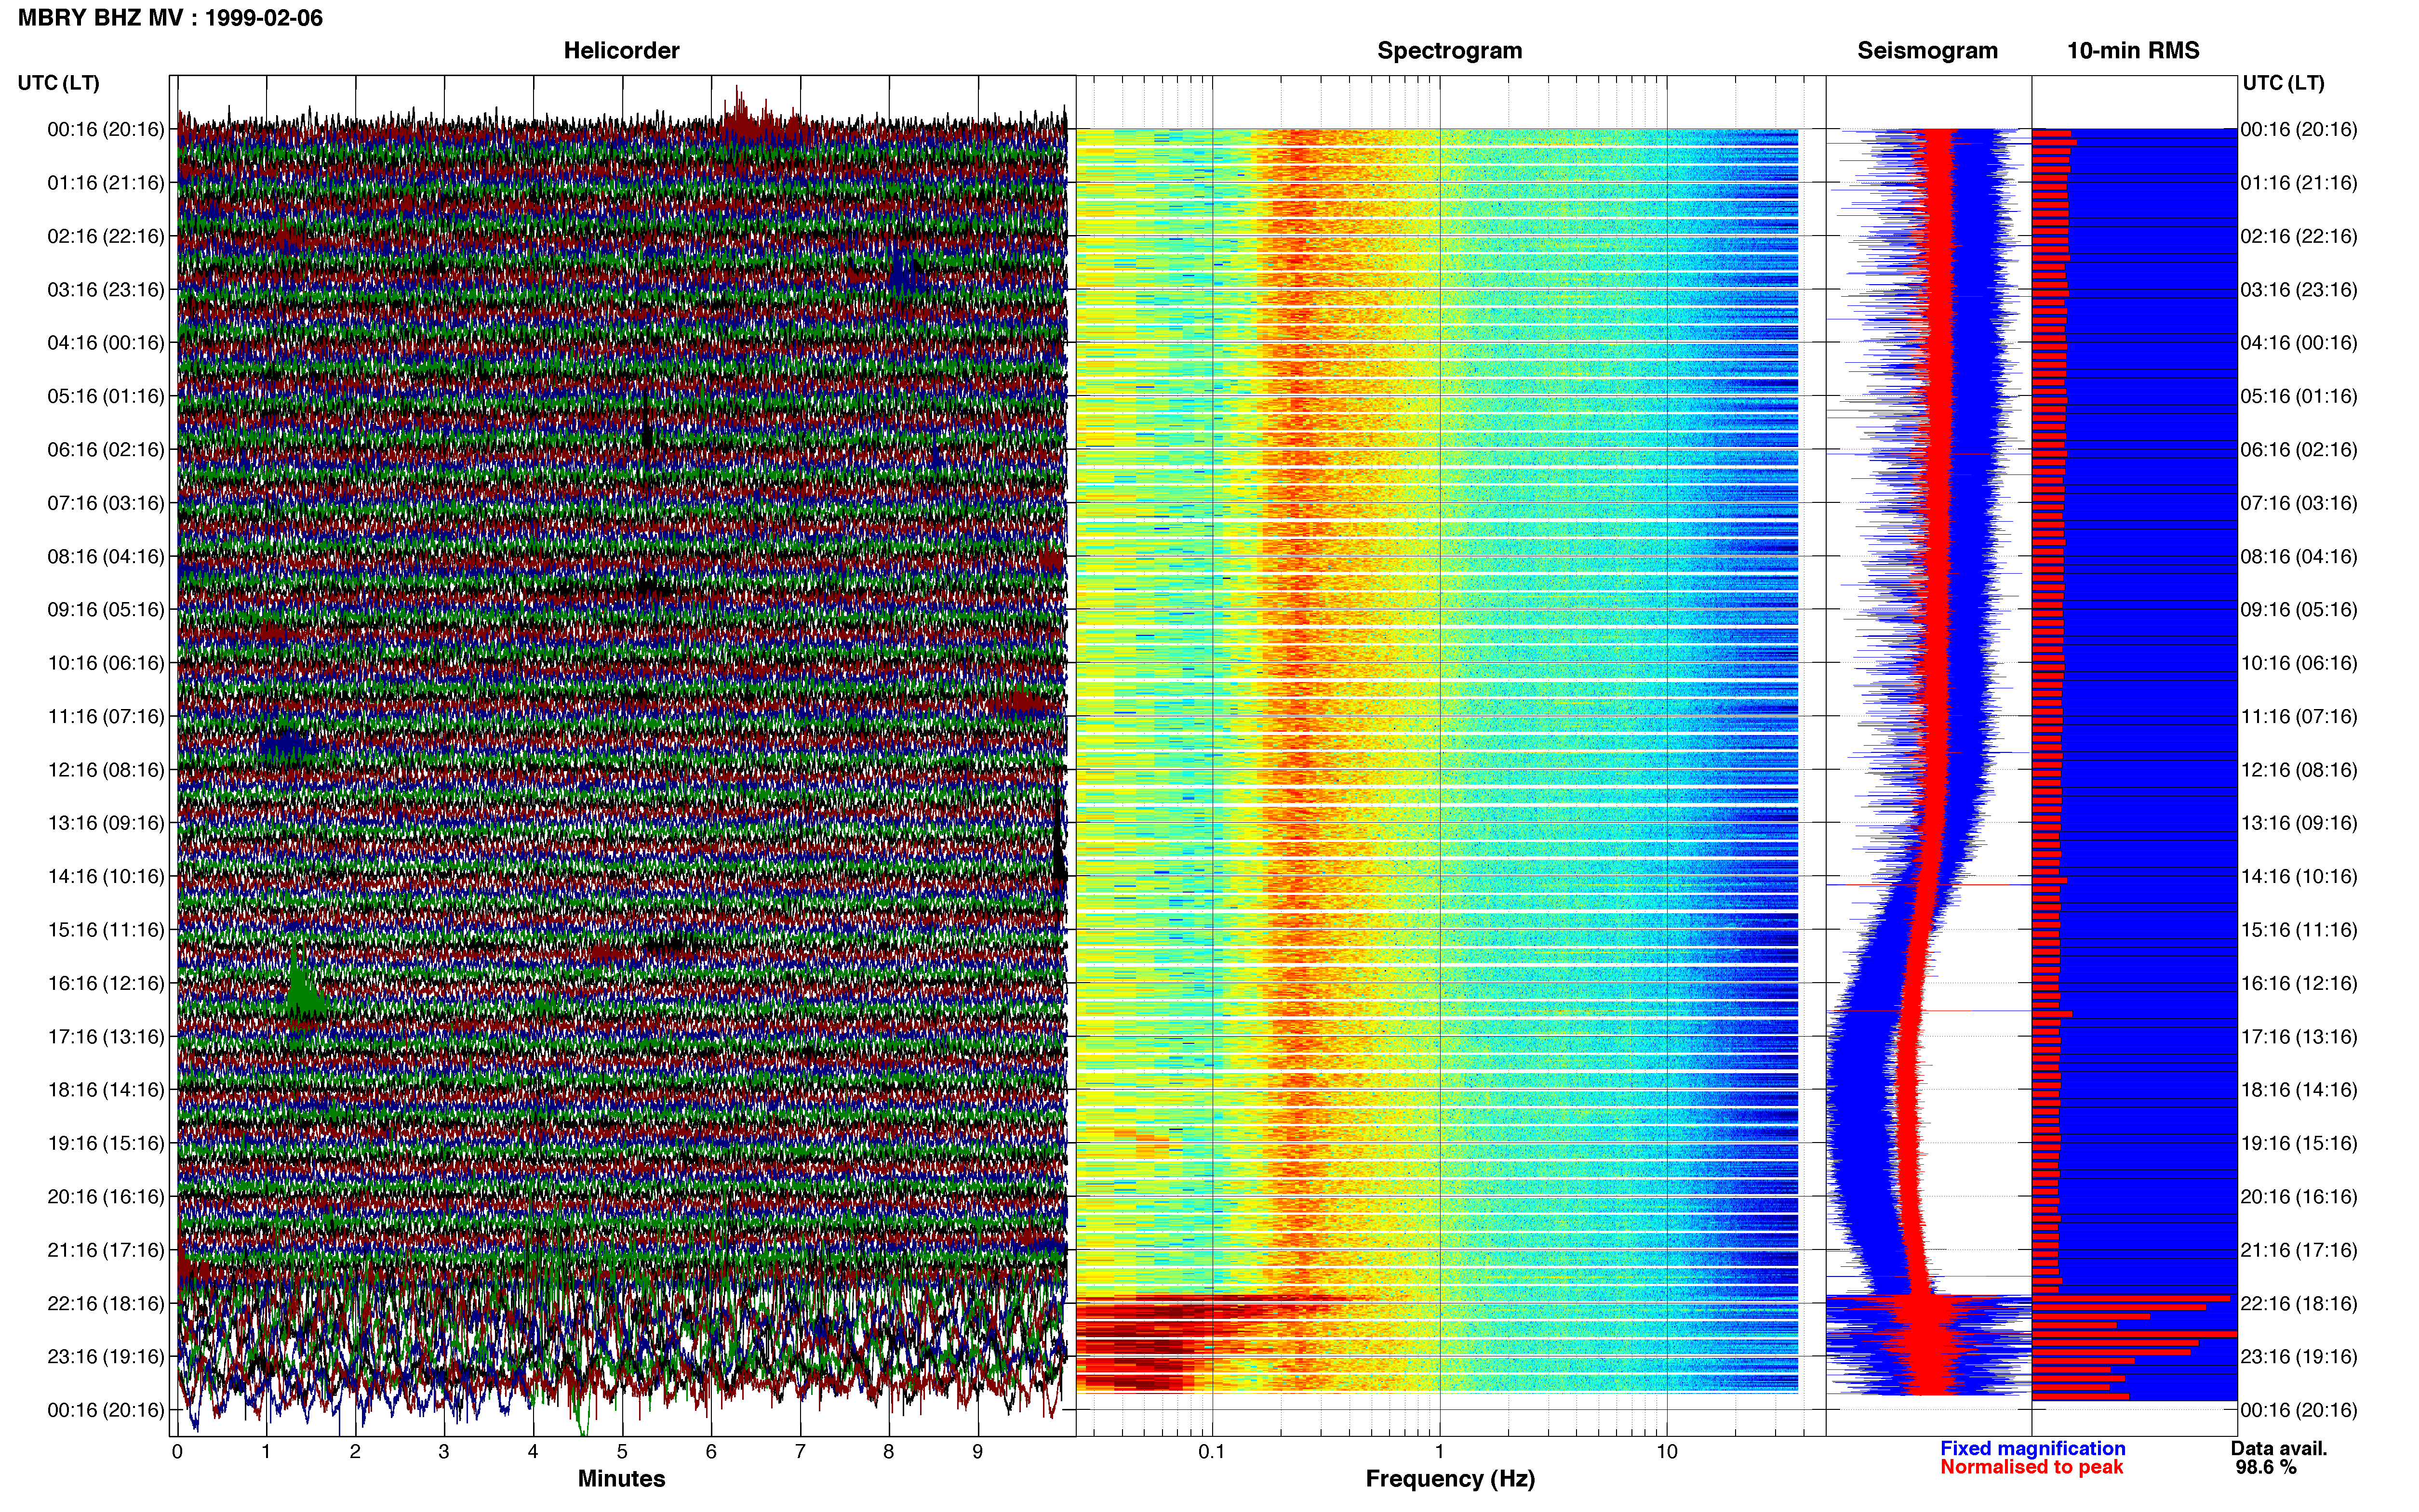Click the tallest red RMS bar near 23:16
Viewport: 2419px width, 1512px height.
tap(2134, 1334)
